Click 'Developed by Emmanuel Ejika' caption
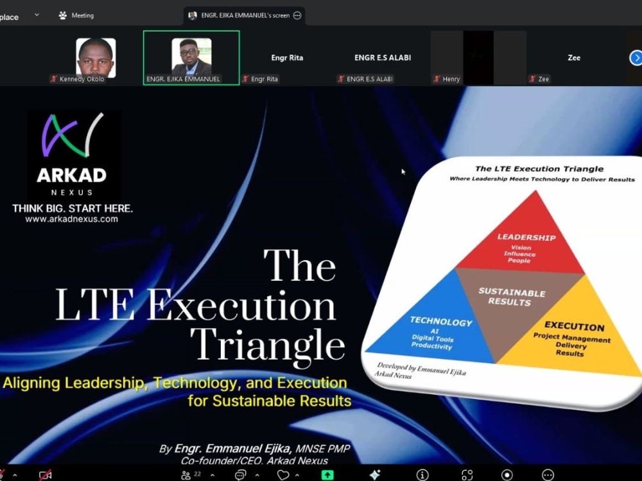 tap(421, 369)
